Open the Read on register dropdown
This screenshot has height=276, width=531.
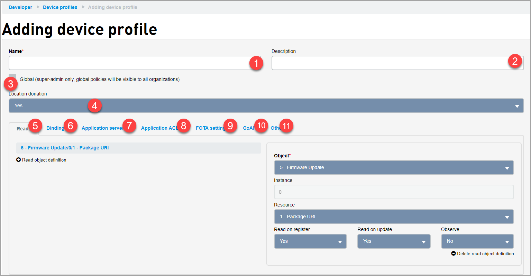click(310, 241)
